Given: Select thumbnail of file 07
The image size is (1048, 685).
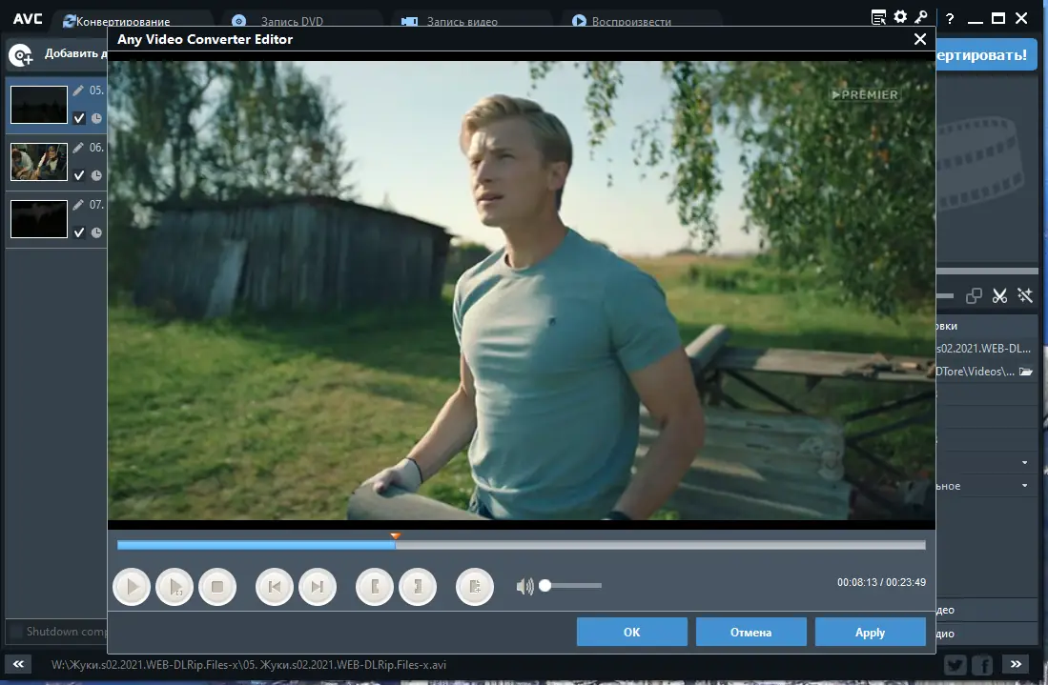Looking at the screenshot, I should (x=39, y=219).
